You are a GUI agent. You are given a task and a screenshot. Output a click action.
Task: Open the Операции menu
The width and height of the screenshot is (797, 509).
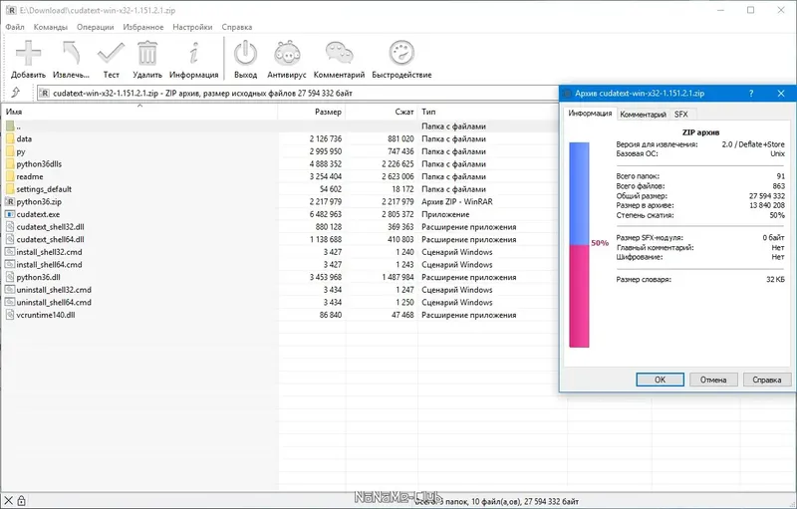click(x=95, y=27)
